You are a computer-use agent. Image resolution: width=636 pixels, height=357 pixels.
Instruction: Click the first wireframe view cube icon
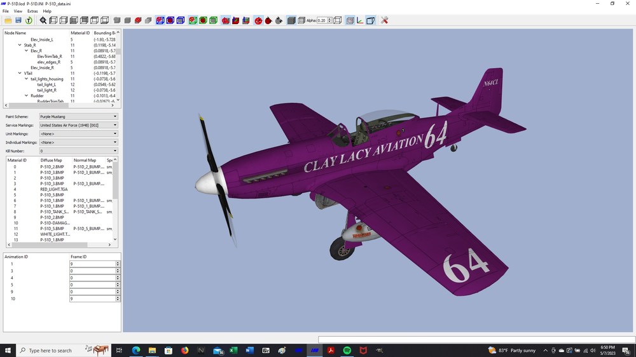[53, 20]
